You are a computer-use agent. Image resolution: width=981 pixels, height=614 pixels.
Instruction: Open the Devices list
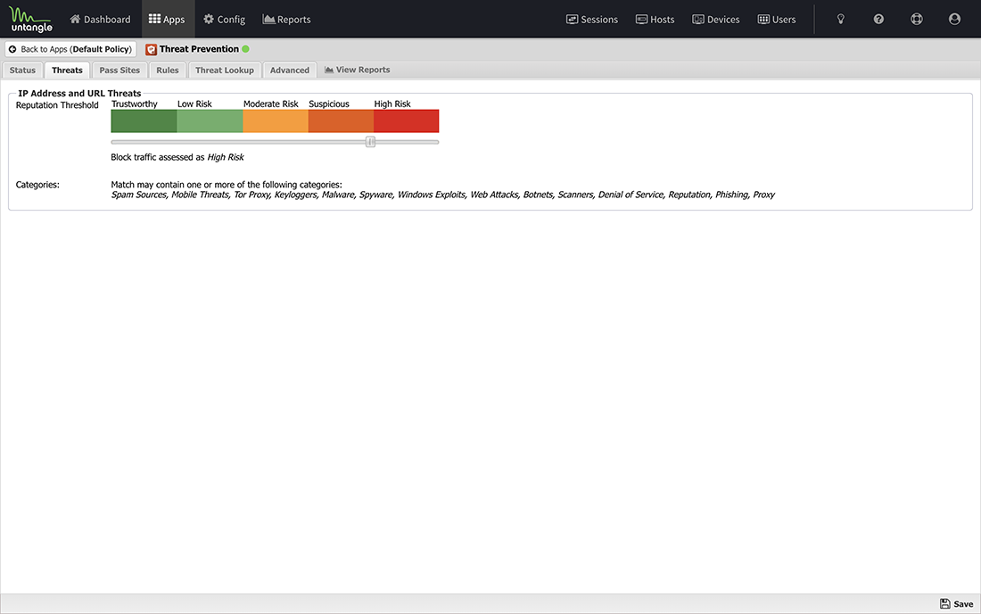tap(716, 20)
